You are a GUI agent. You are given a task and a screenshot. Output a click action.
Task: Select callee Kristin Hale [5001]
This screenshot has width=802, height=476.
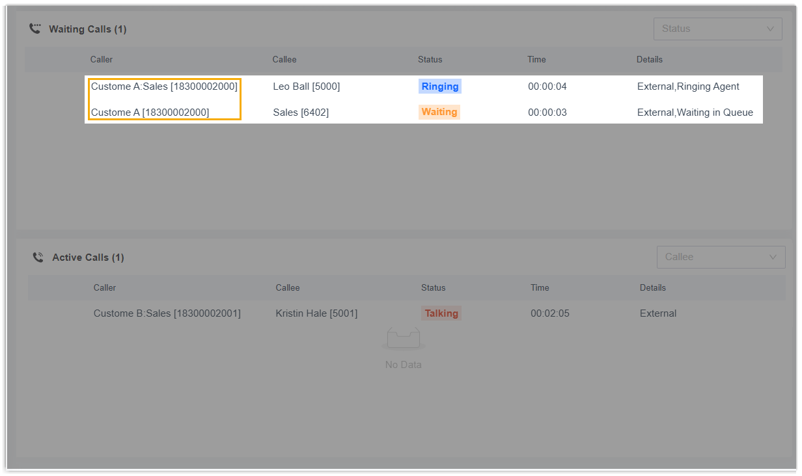pyautogui.click(x=316, y=313)
